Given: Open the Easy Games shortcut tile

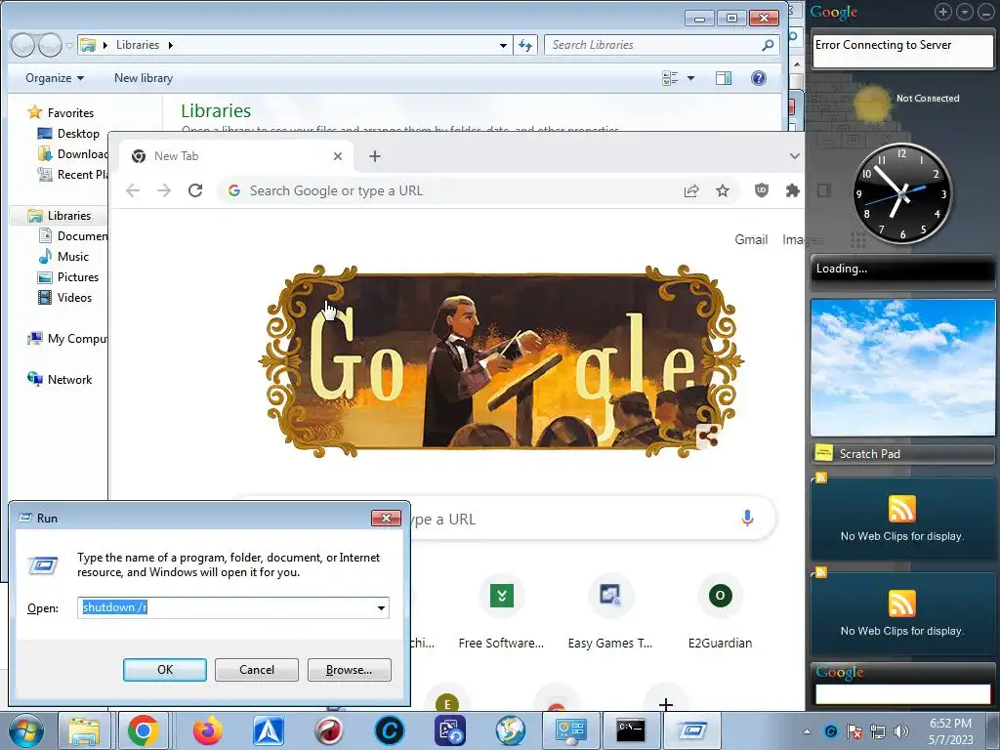Looking at the screenshot, I should (610, 611).
